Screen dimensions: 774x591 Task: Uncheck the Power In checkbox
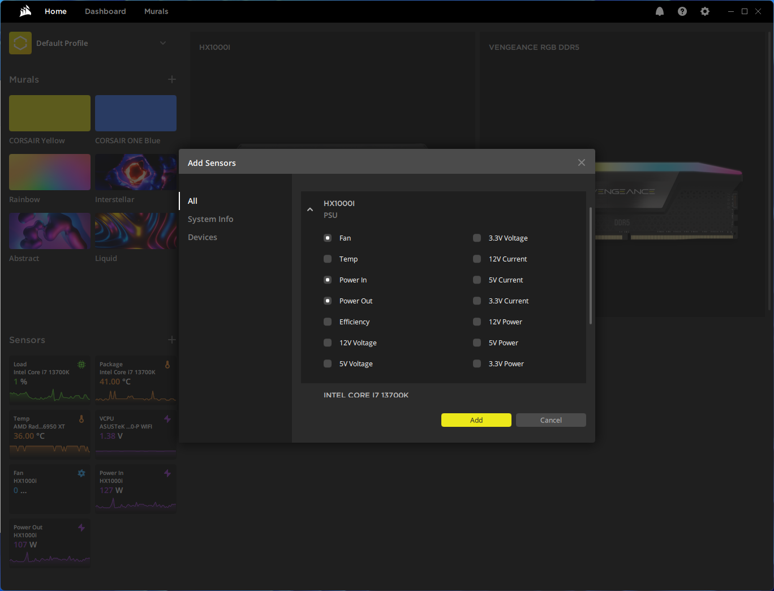328,280
